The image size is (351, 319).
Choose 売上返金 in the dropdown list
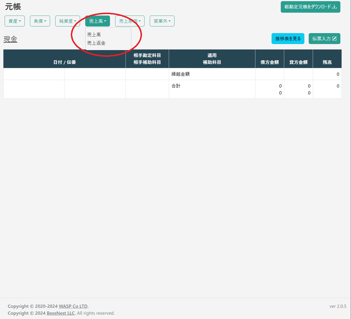point(96,43)
